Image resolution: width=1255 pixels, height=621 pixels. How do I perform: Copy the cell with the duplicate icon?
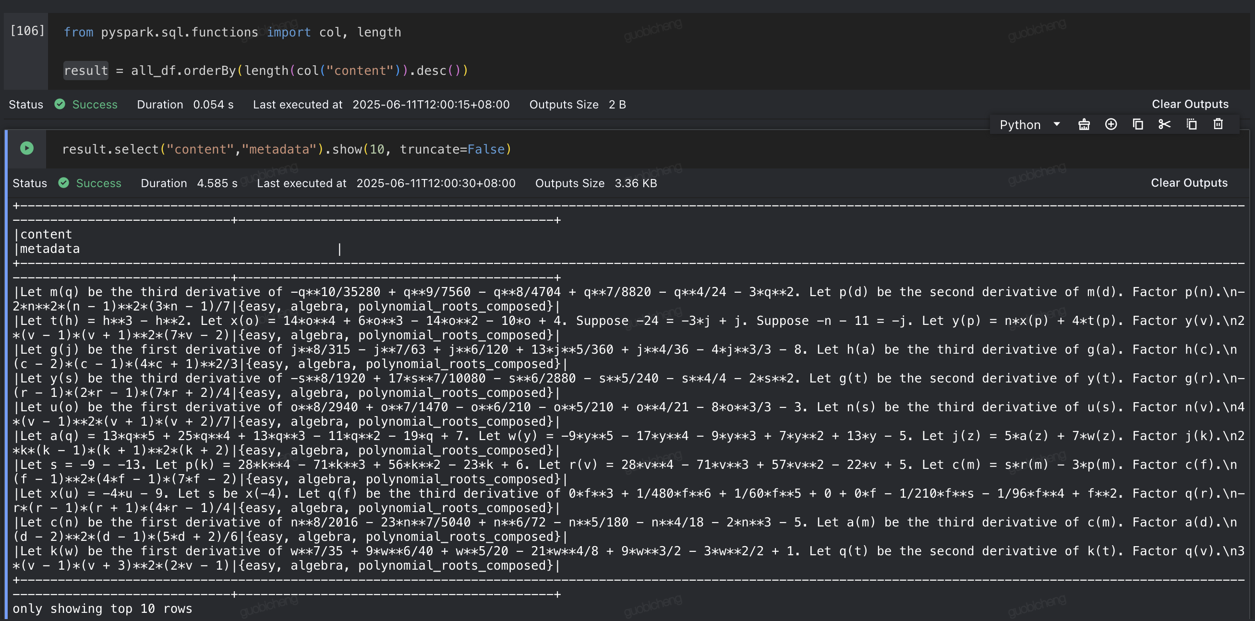(x=1137, y=124)
